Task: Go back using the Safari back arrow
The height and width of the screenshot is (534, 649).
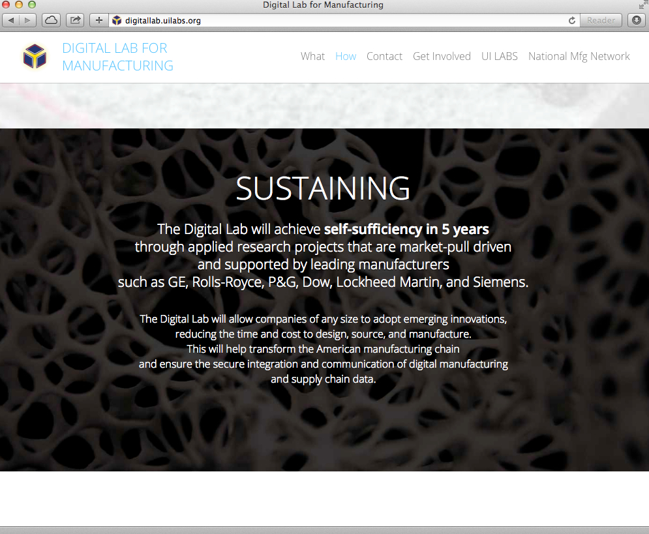Action: [x=11, y=20]
